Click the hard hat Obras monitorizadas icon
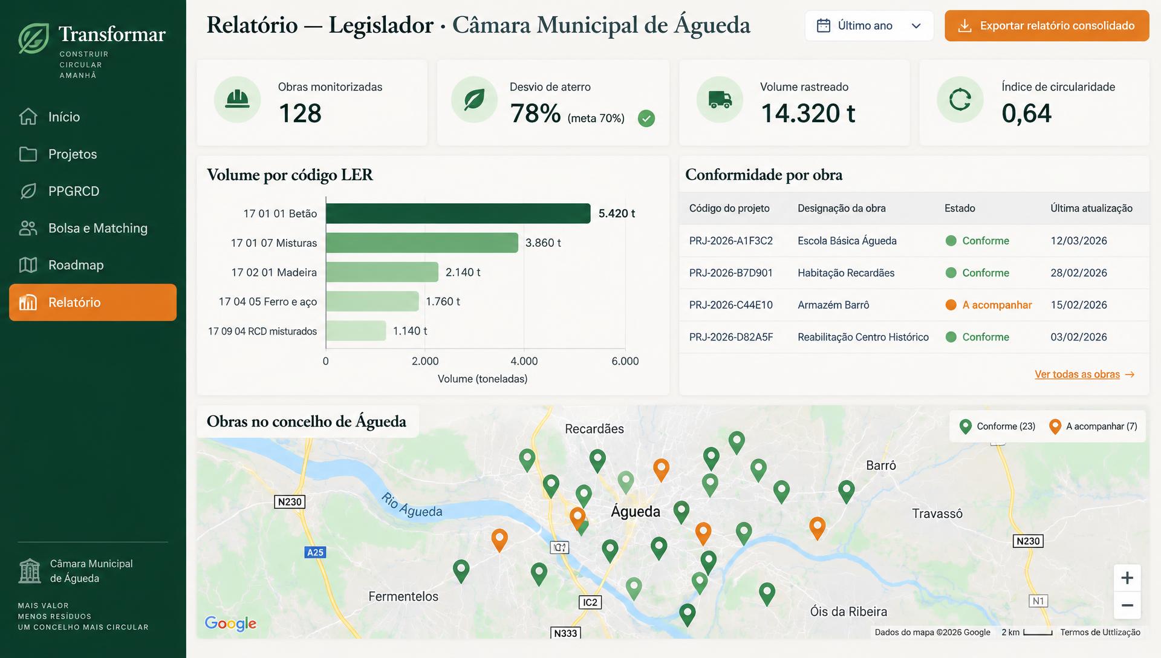Viewport: 1161px width, 658px height. (237, 99)
